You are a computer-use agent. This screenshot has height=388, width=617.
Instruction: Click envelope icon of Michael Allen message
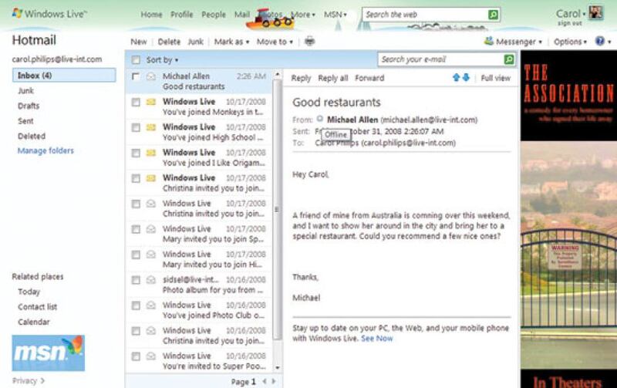point(151,76)
